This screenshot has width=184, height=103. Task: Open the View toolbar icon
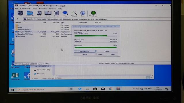[x=48, y=13]
